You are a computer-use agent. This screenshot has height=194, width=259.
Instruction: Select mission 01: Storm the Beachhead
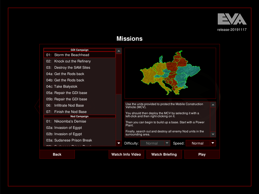(x=79, y=55)
